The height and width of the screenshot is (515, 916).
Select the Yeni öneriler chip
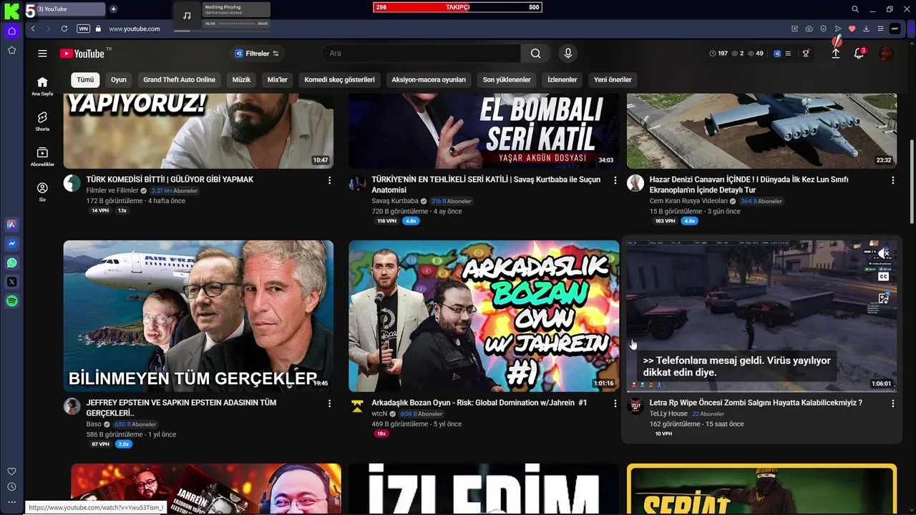coord(613,79)
